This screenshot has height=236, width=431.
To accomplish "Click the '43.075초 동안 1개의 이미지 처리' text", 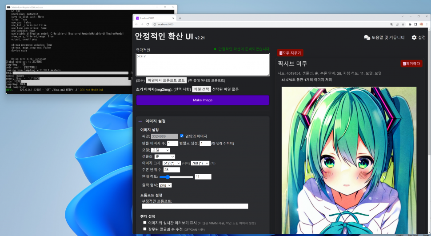I will (307, 80).
